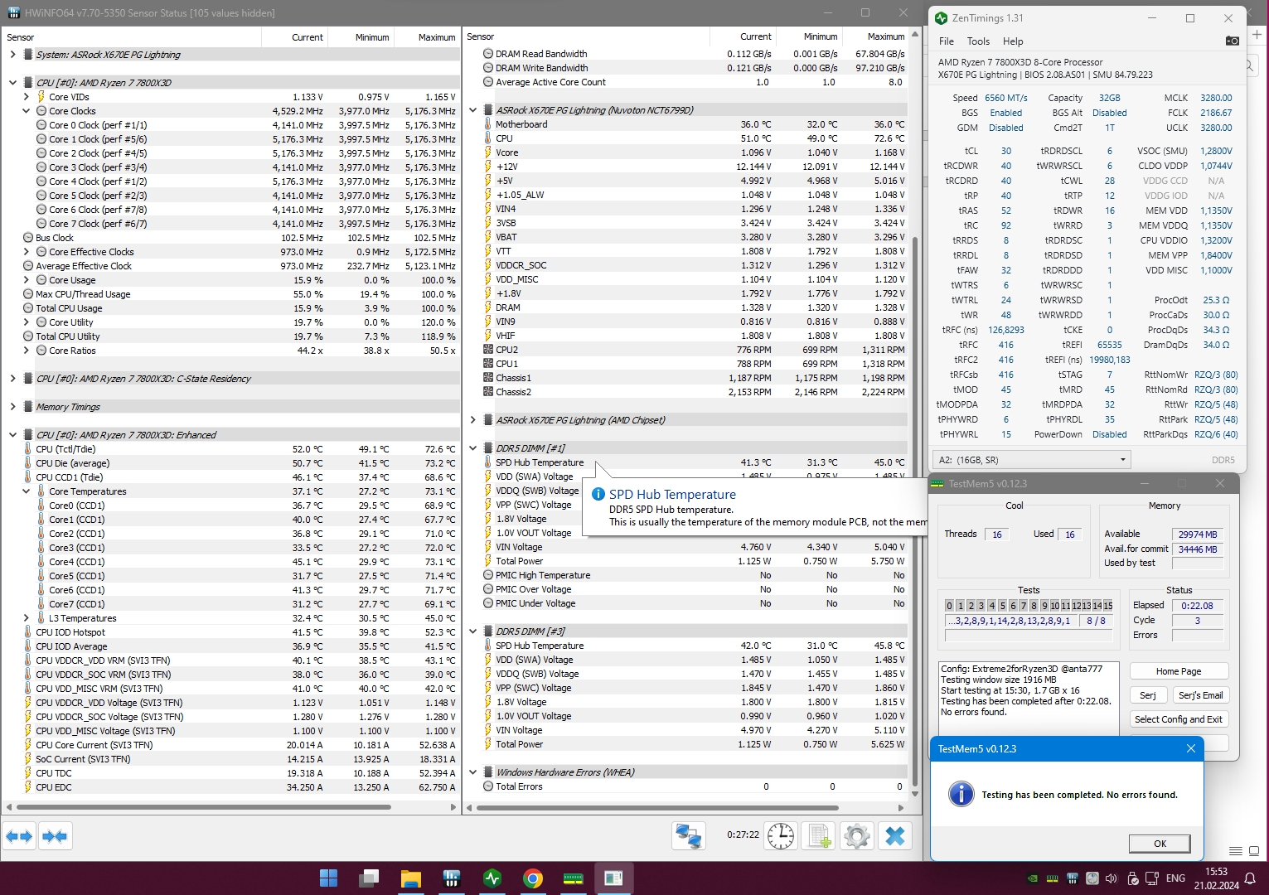Viewport: 1269px width, 895px height.
Task: Open HWiNFO sensor settings gear
Action: pos(857,836)
